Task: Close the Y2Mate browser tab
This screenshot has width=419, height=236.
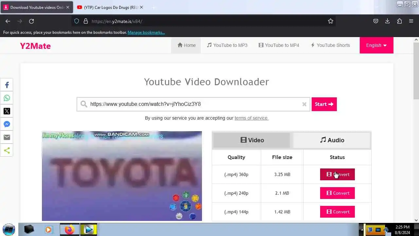Action: pyautogui.click(x=68, y=7)
